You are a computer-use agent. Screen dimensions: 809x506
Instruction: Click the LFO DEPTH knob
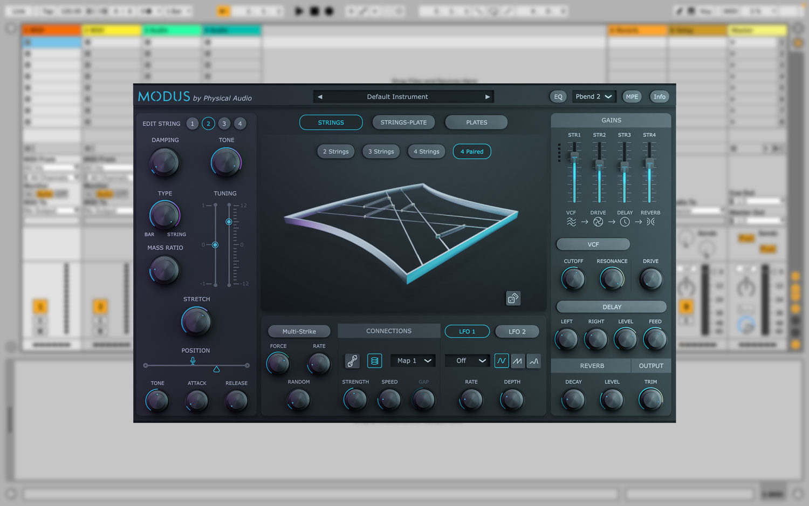point(512,400)
